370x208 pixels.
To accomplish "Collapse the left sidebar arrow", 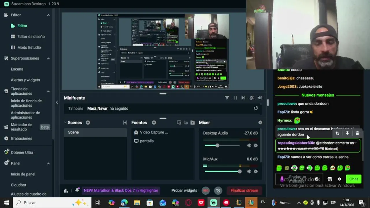I will click(x=57, y=102).
